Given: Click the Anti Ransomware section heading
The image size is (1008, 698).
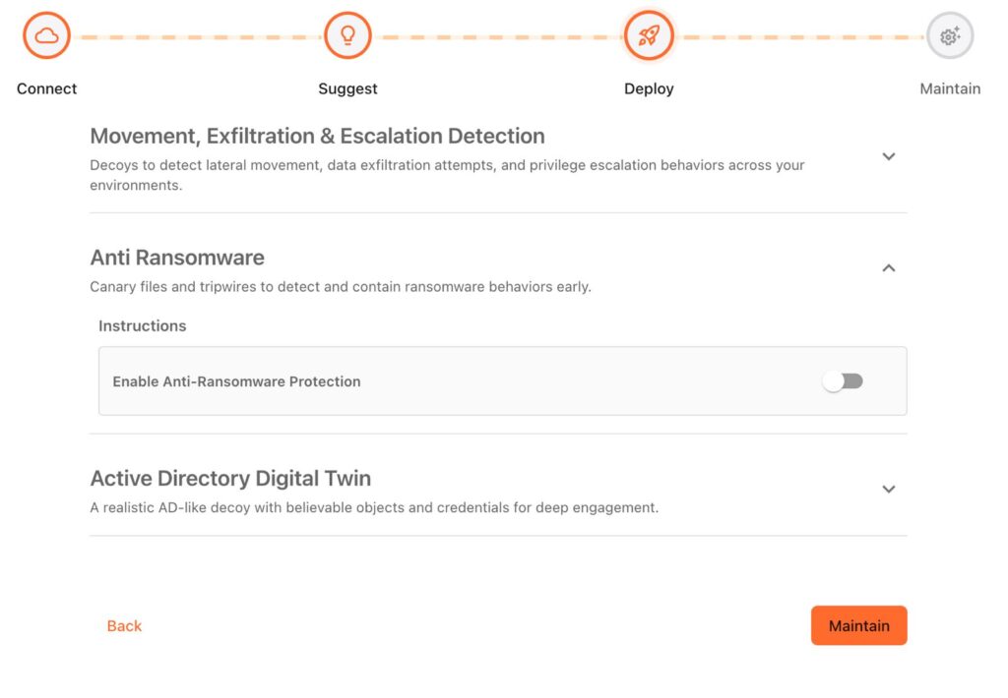Looking at the screenshot, I should (x=177, y=258).
